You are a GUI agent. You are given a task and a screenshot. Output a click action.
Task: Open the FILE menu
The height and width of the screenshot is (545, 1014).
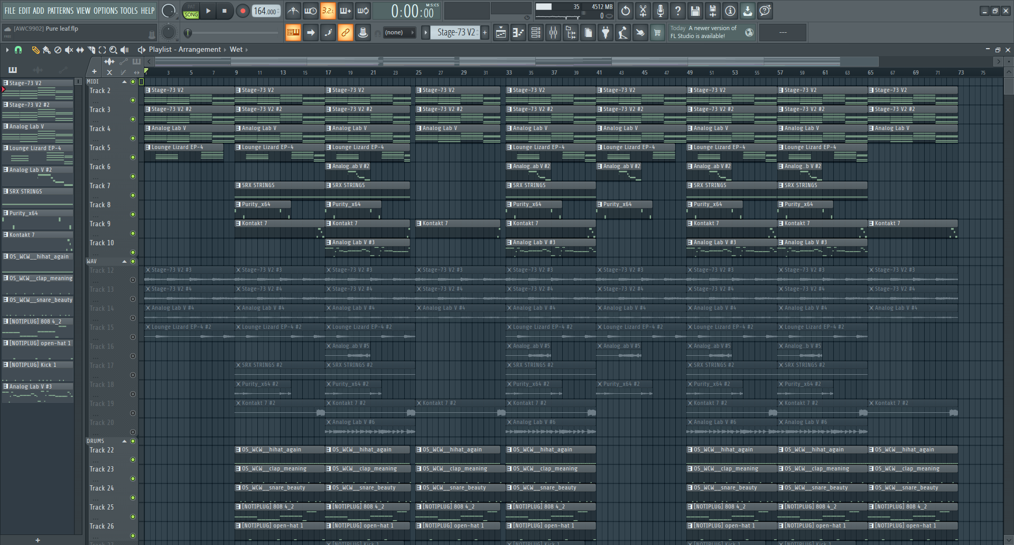coord(10,11)
